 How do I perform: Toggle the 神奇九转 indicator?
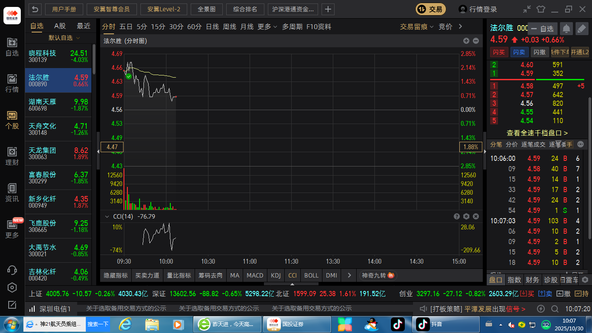point(377,275)
